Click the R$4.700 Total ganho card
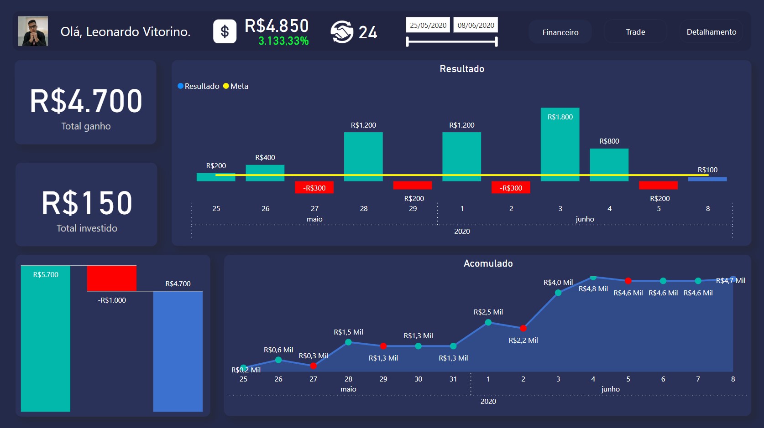The image size is (764, 428). pos(86,103)
